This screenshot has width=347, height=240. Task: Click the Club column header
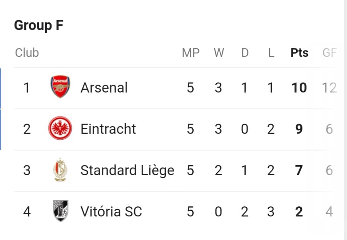pyautogui.click(x=27, y=53)
